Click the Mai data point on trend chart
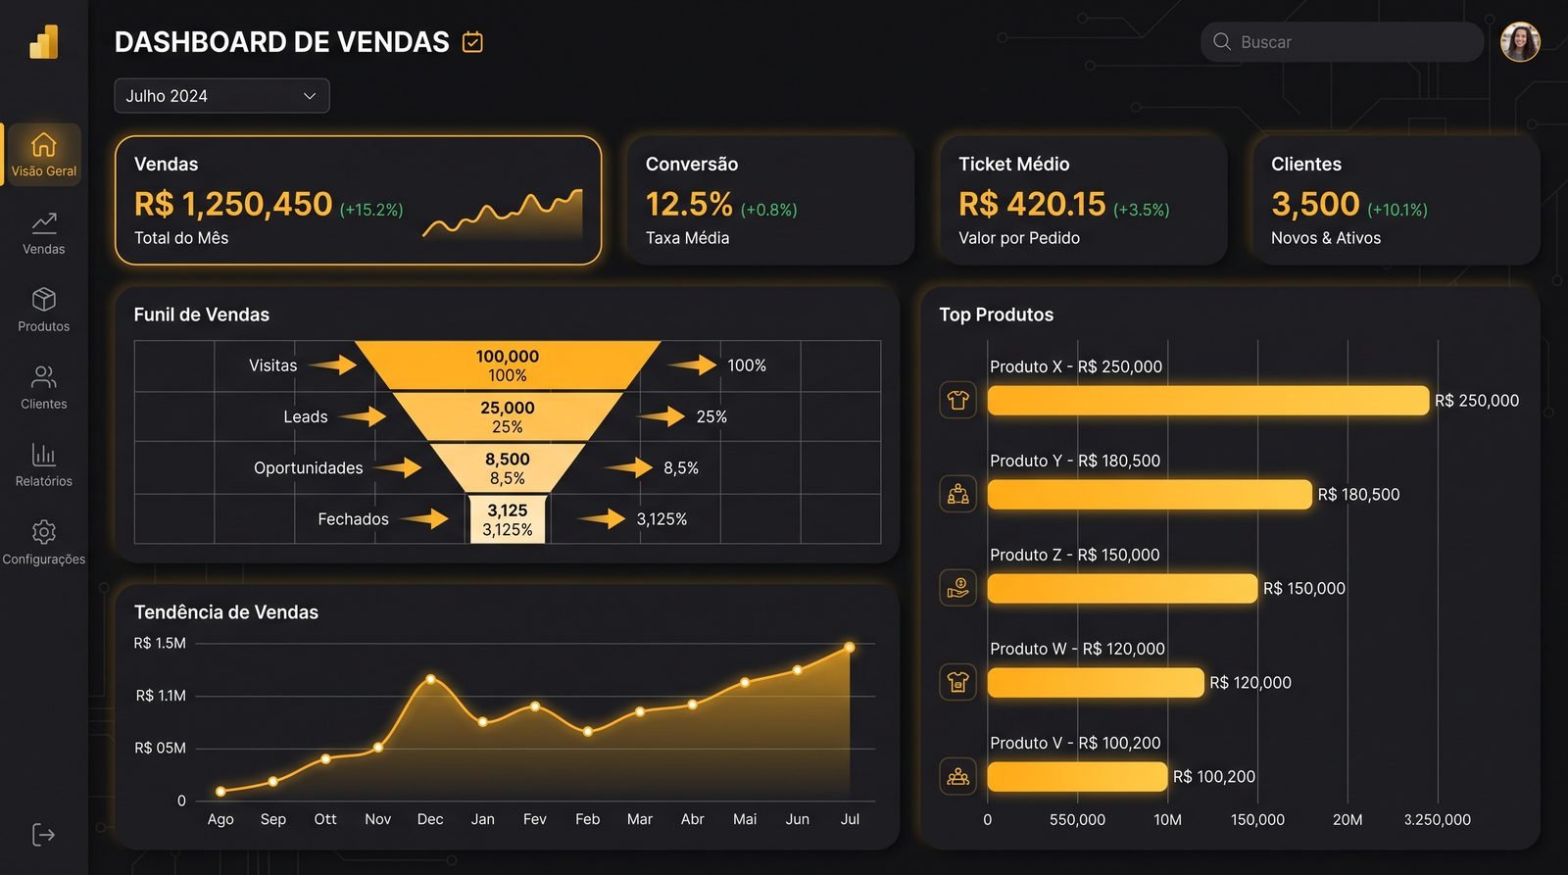 [x=745, y=682]
